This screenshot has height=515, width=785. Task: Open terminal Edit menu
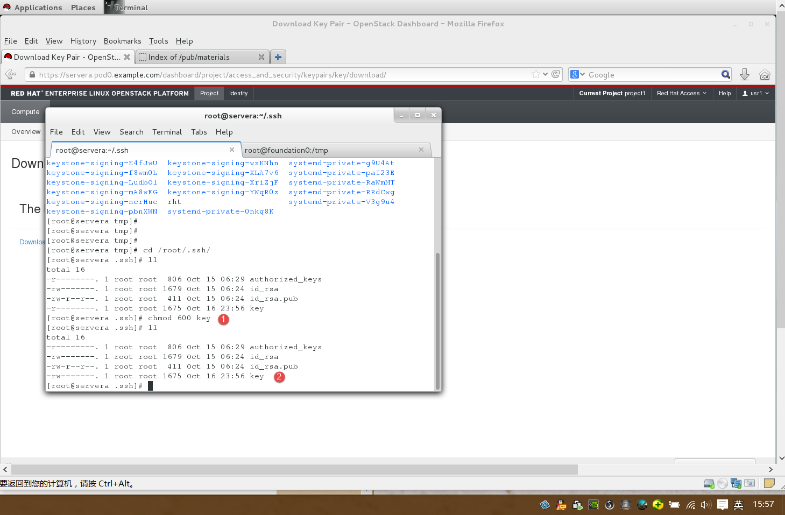click(x=78, y=132)
